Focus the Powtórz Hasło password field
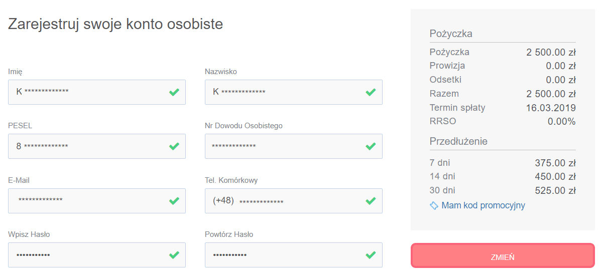Screen dimensions: 603x280 (x=294, y=255)
